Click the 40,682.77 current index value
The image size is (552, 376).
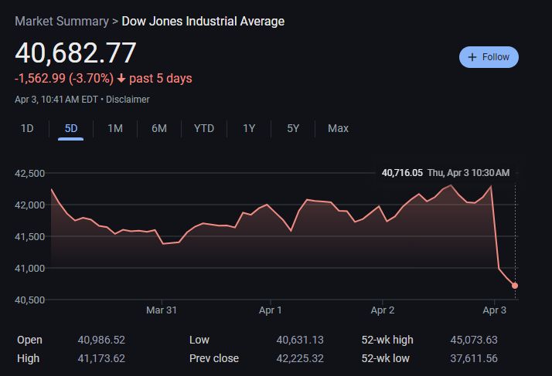click(x=76, y=53)
